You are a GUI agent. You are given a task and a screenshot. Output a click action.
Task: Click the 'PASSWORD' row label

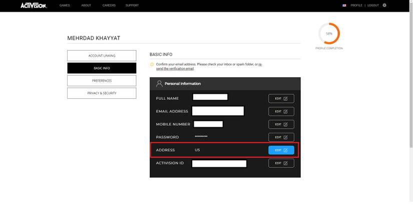(167, 137)
